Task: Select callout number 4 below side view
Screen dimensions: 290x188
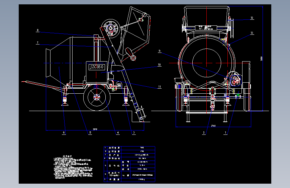Action: [x=118, y=132]
